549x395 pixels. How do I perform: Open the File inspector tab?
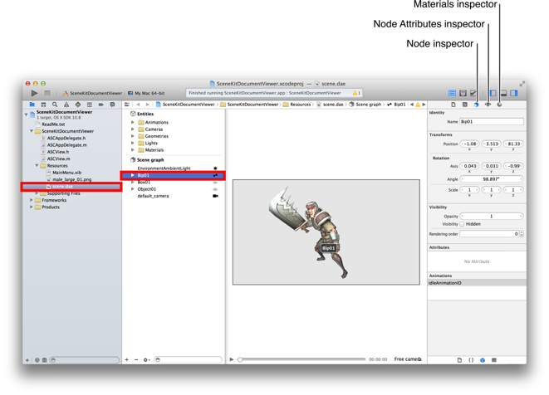(453, 105)
